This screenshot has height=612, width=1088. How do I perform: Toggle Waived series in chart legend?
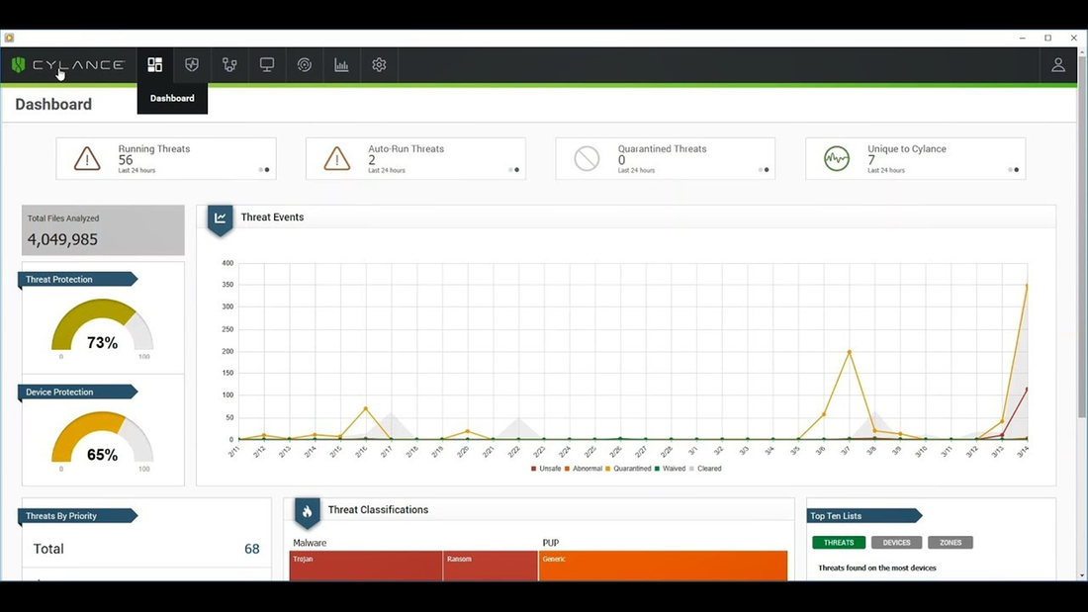[671, 469]
